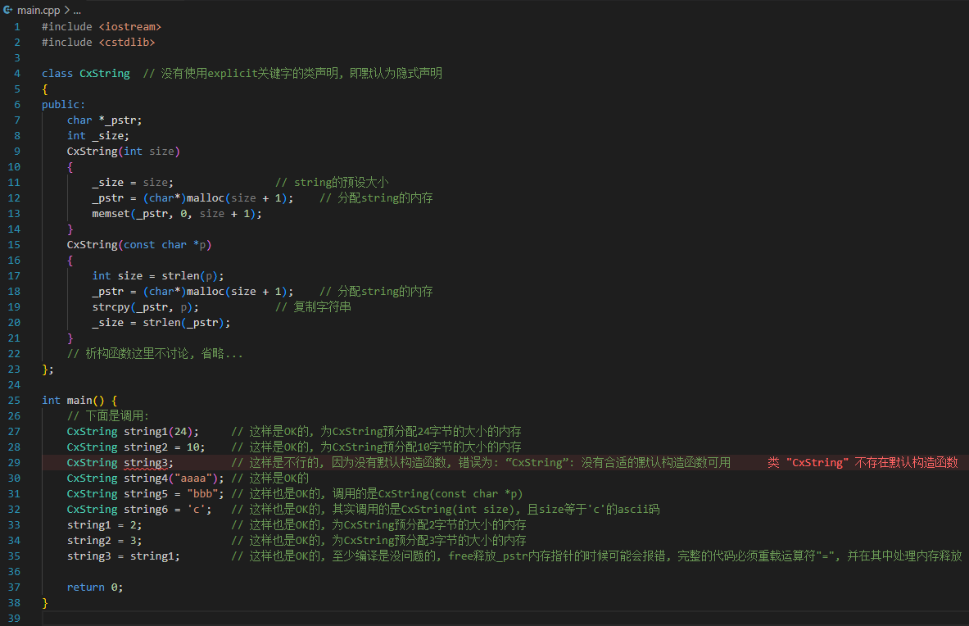Click line number 4 in the gutter

[x=17, y=73]
